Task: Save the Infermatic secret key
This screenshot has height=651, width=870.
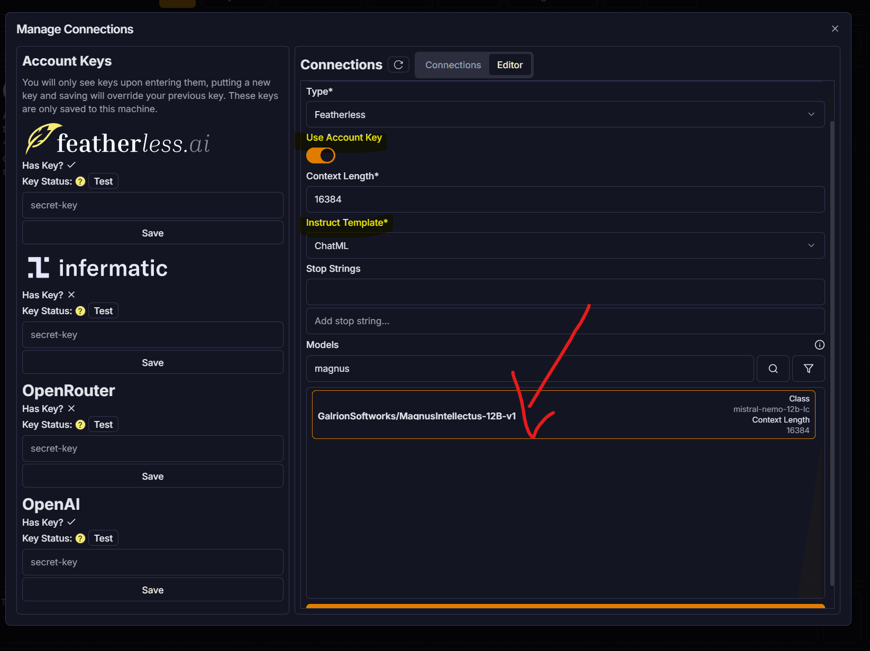Action: tap(153, 362)
